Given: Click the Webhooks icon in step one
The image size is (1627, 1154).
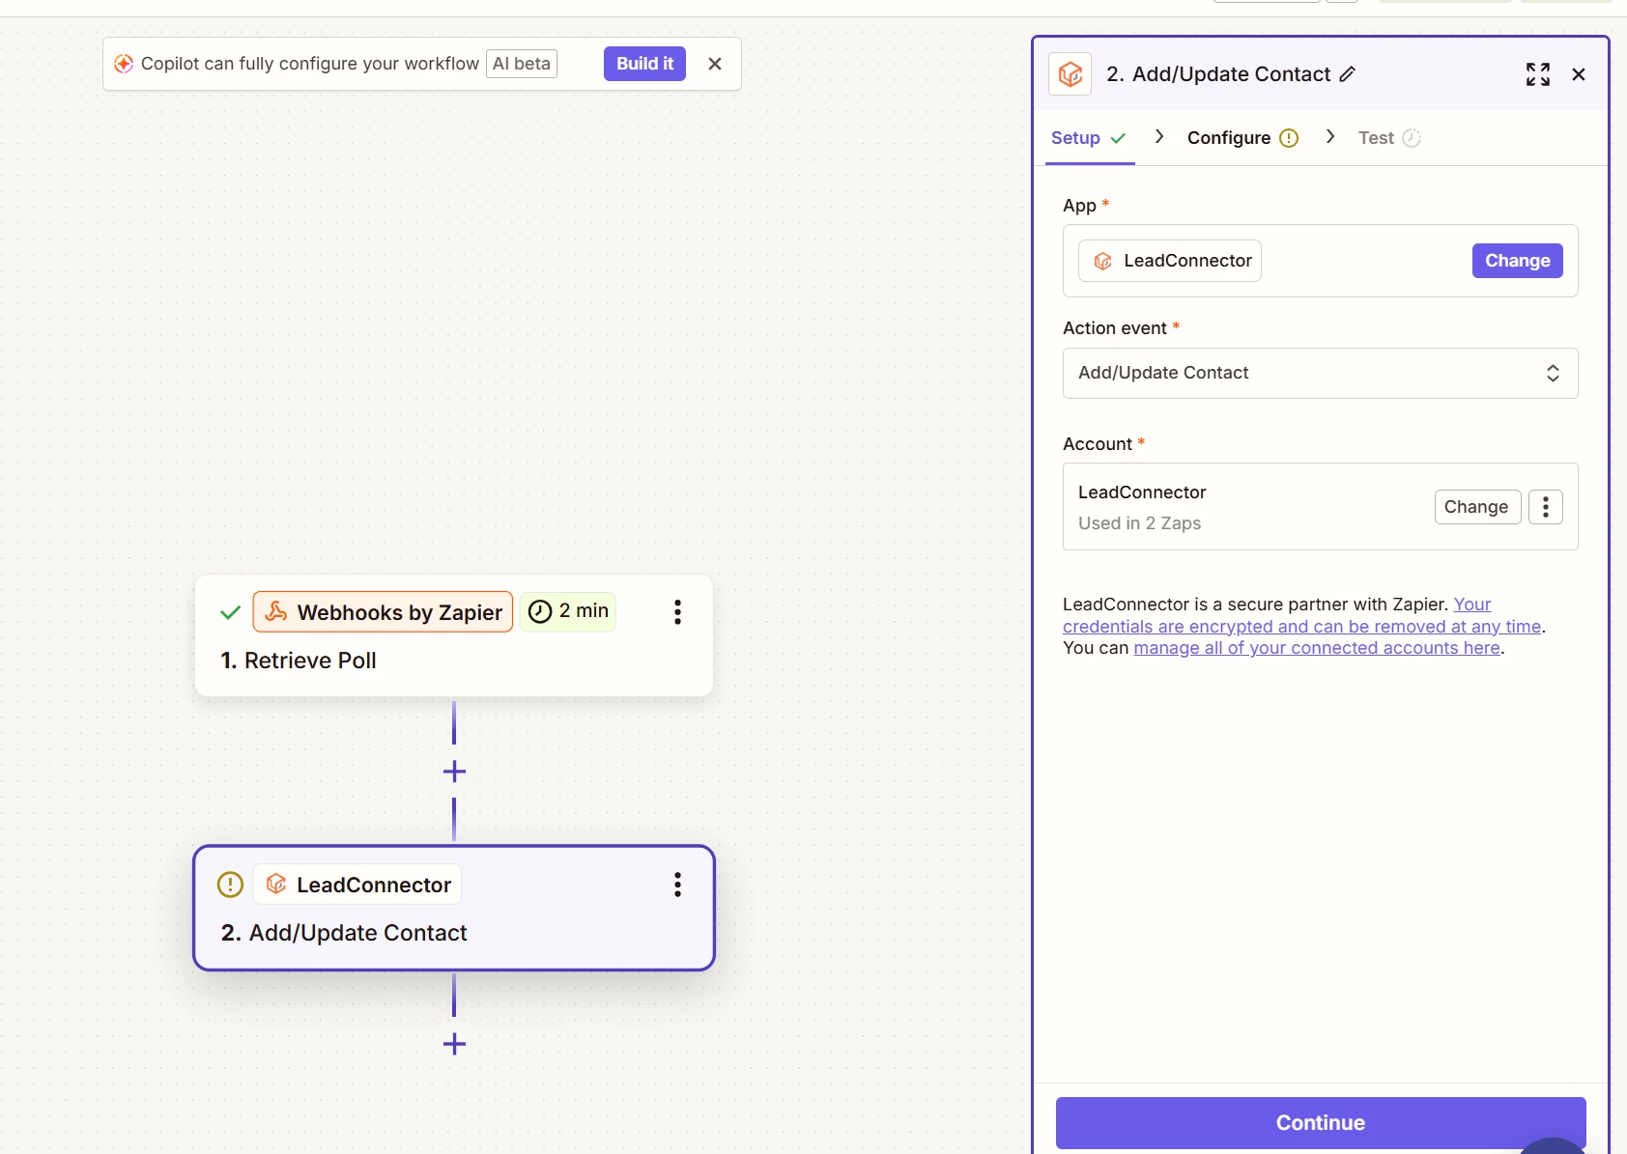Looking at the screenshot, I should pyautogui.click(x=276, y=611).
